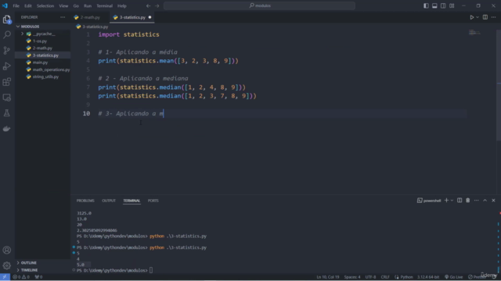This screenshot has height=281, width=501.
Task: Toggle the primary side bar
Action: 426,5
